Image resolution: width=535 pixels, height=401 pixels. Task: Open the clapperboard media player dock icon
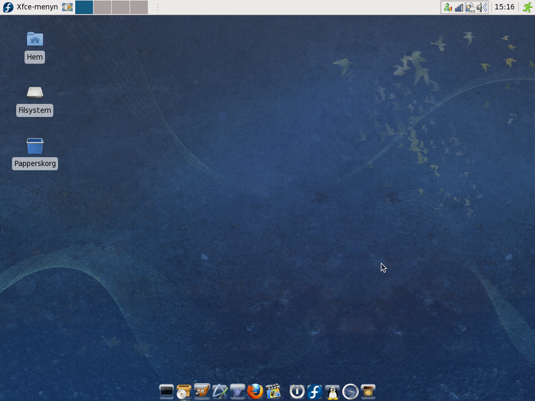(x=273, y=391)
